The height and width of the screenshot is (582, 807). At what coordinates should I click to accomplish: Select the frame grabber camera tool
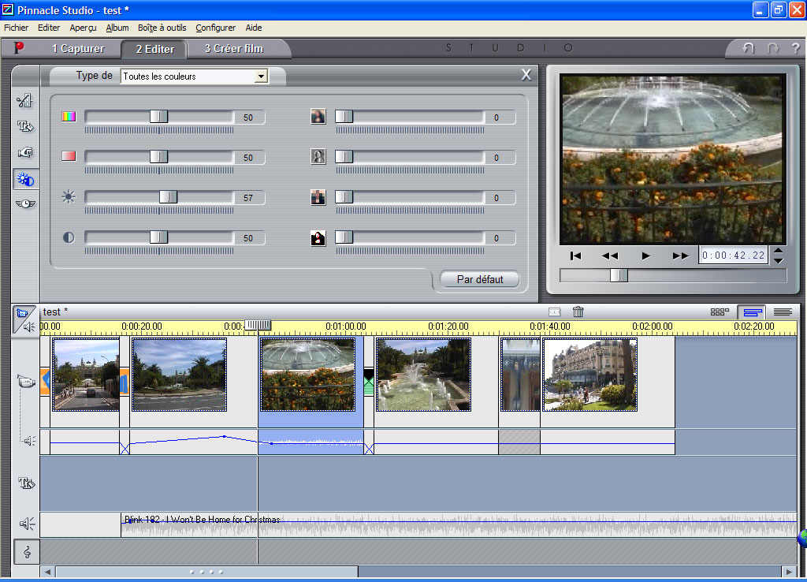click(25, 153)
